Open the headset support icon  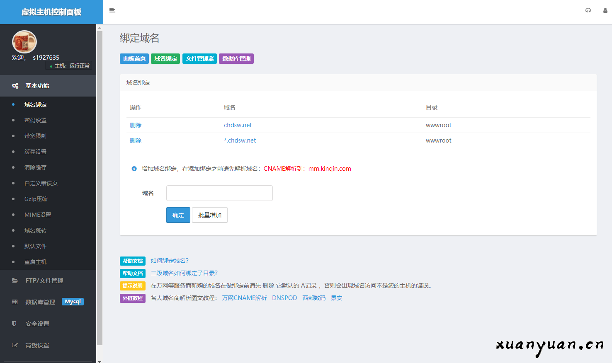pyautogui.click(x=588, y=10)
